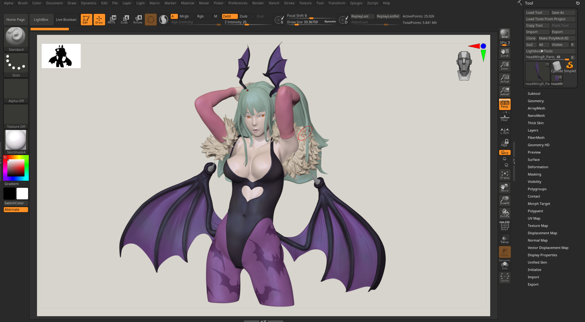Toggle Live Boolean
Viewport: 585px width, 322px height.
(x=66, y=19)
